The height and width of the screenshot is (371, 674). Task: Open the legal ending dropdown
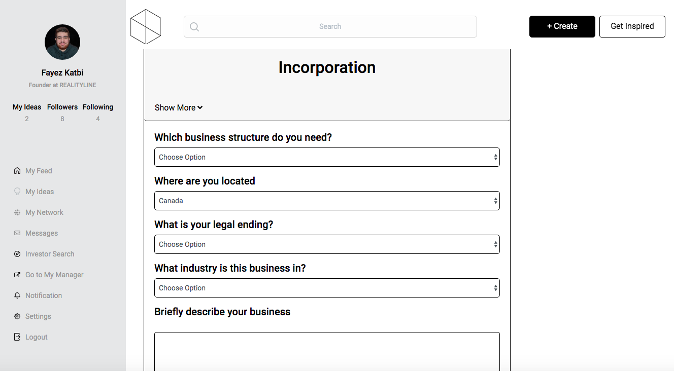[327, 244]
